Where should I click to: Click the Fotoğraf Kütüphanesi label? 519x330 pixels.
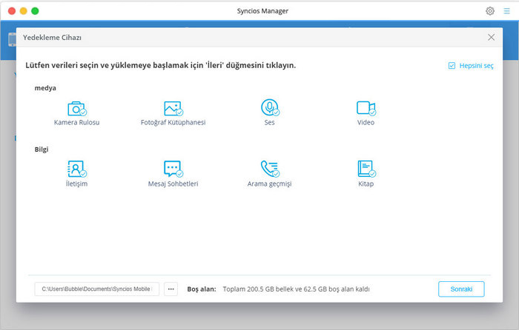[x=173, y=123]
